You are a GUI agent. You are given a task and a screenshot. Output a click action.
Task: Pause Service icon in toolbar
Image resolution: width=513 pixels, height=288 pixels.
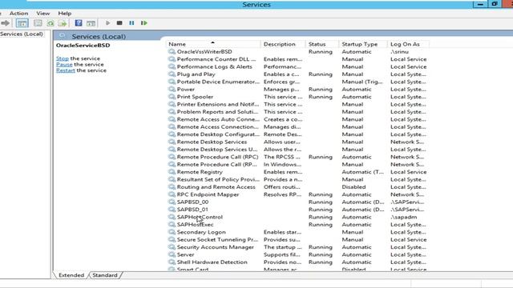tap(131, 23)
